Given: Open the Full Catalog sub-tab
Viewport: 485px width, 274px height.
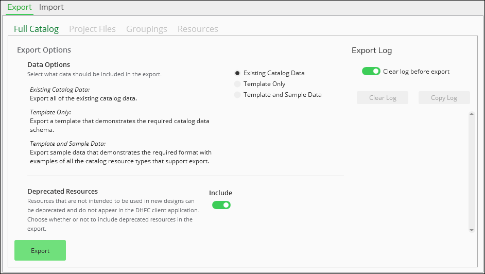Looking at the screenshot, I should 36,29.
